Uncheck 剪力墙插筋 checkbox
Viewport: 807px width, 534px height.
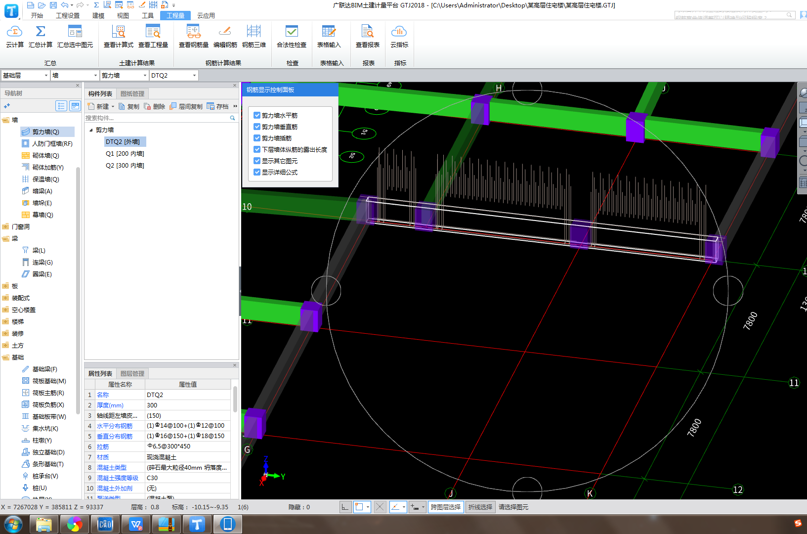coord(257,138)
